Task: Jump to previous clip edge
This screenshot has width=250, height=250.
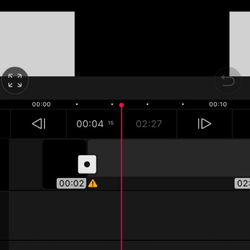Action: tap(38, 124)
